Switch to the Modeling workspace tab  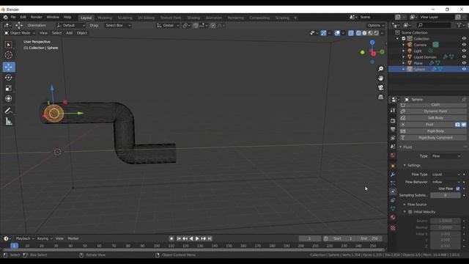pos(105,18)
